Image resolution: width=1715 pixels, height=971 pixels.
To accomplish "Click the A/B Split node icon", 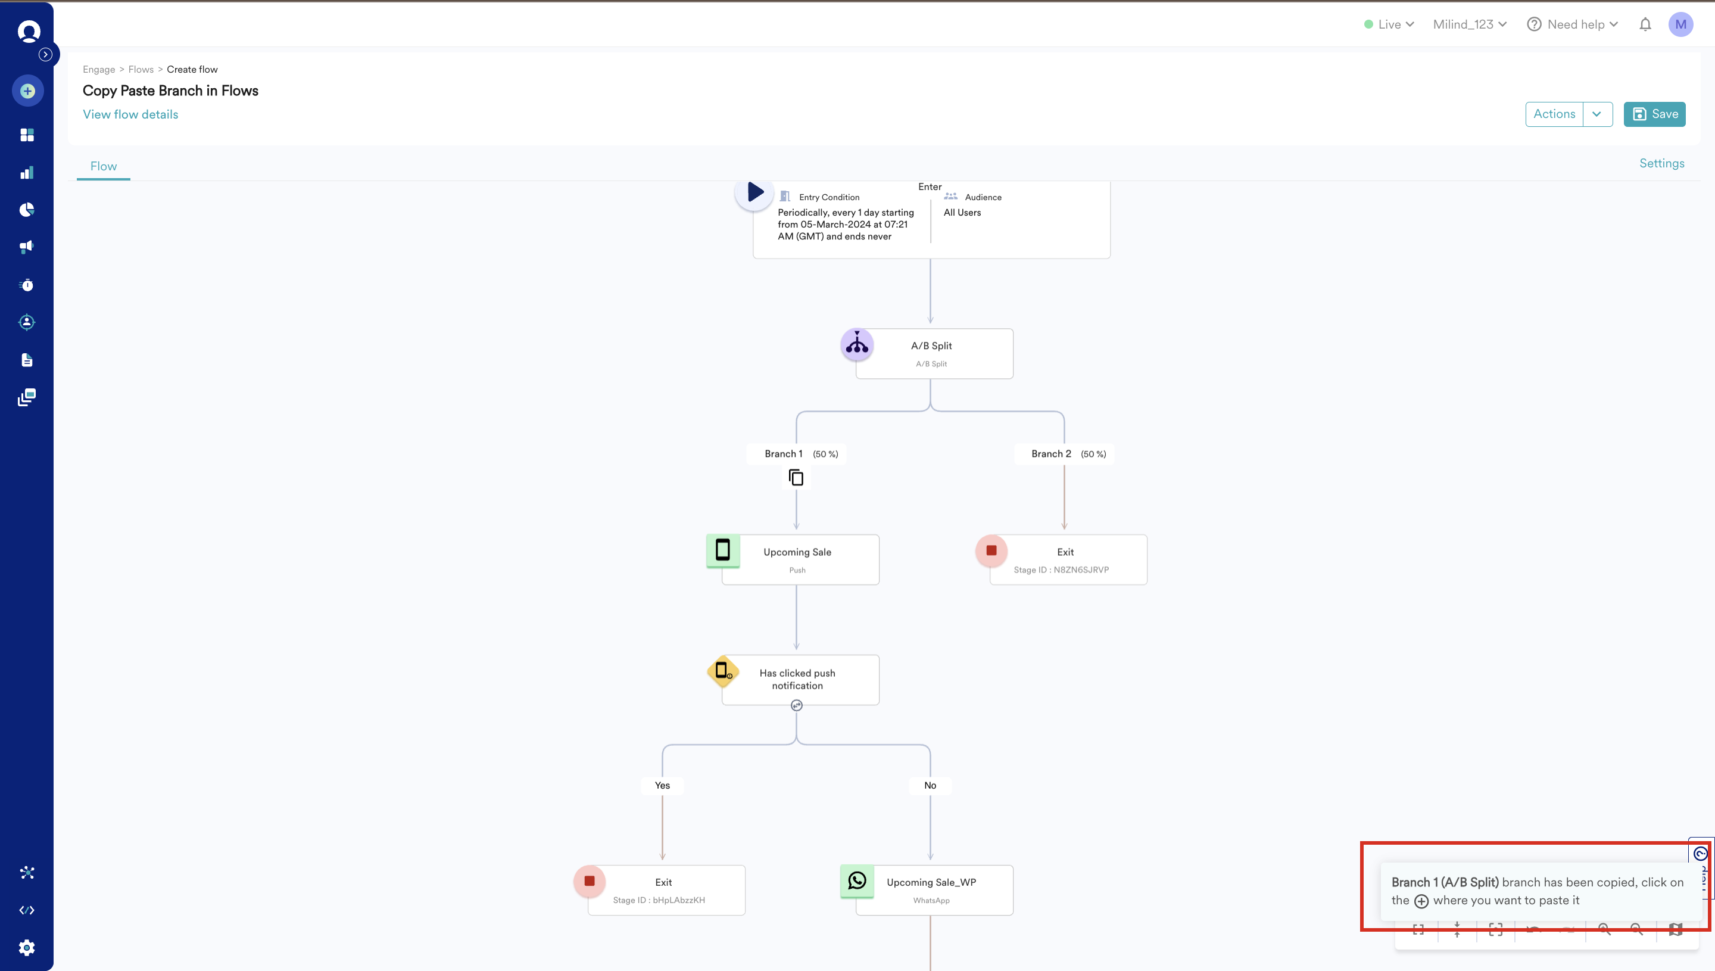I will tap(856, 345).
